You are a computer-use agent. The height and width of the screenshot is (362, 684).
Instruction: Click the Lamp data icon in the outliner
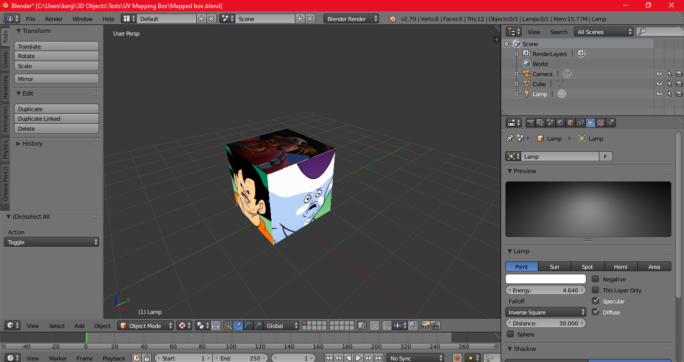click(562, 94)
